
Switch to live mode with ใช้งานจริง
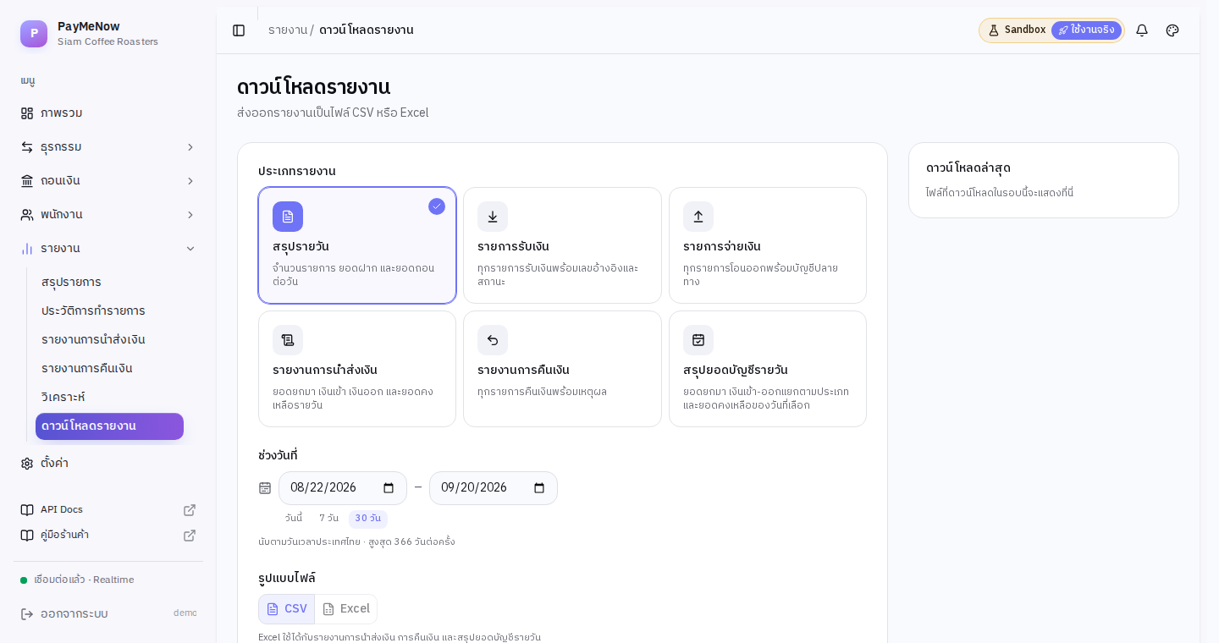click(x=1086, y=30)
